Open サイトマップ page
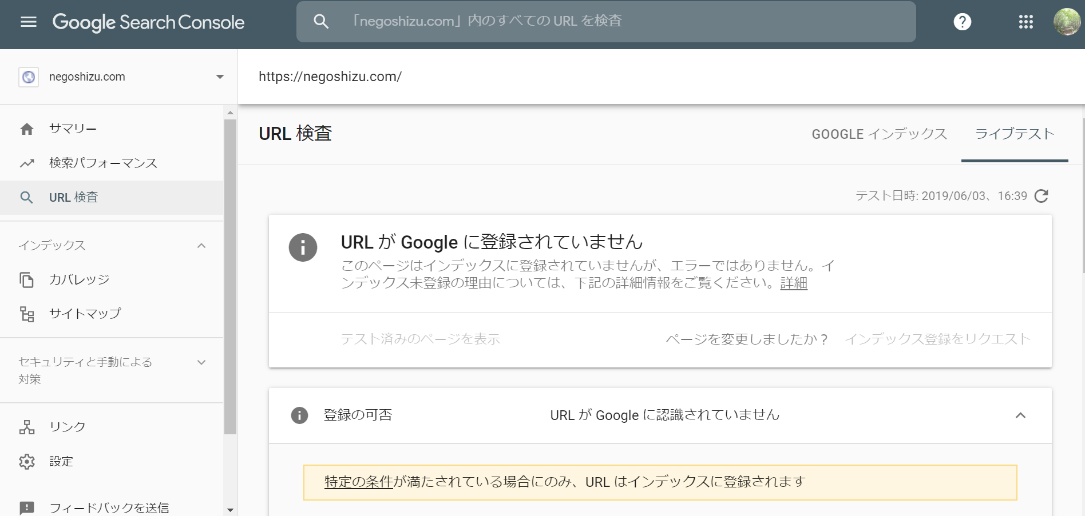This screenshot has height=516, width=1085. (x=112, y=314)
